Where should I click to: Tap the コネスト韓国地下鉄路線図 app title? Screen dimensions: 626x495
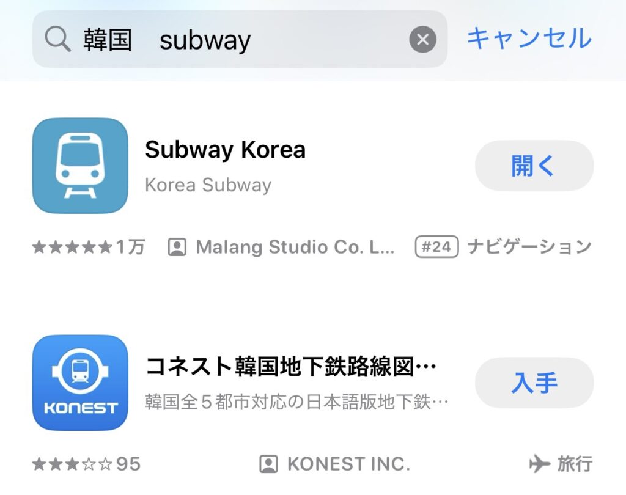(x=291, y=367)
